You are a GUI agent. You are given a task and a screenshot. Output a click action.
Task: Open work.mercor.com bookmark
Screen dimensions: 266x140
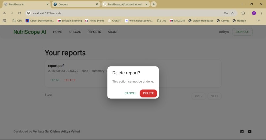tap(139, 21)
